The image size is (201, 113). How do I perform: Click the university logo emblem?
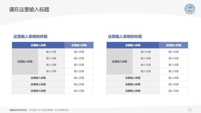pos(190,9)
